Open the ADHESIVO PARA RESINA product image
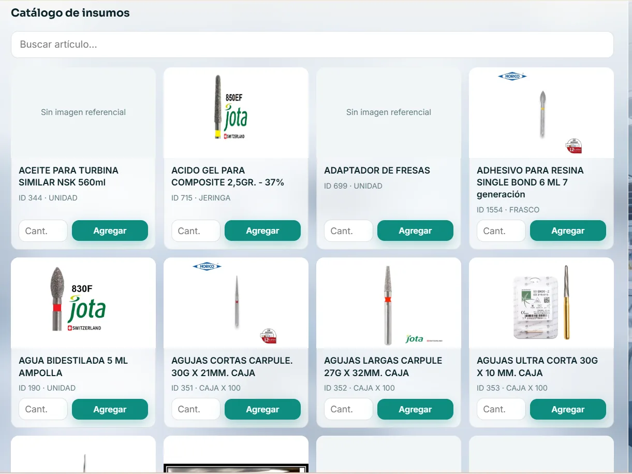This screenshot has height=474, width=632. pos(541,113)
